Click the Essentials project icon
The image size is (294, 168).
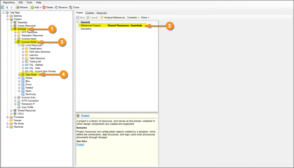tap(15, 22)
